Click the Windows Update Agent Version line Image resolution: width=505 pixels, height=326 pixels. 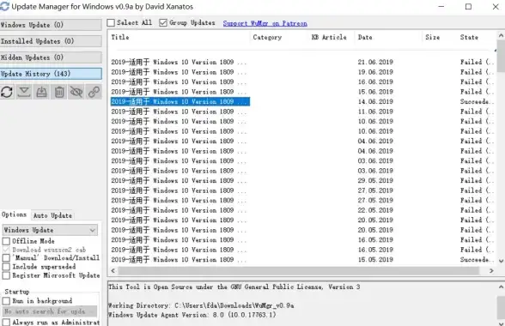(x=192, y=315)
